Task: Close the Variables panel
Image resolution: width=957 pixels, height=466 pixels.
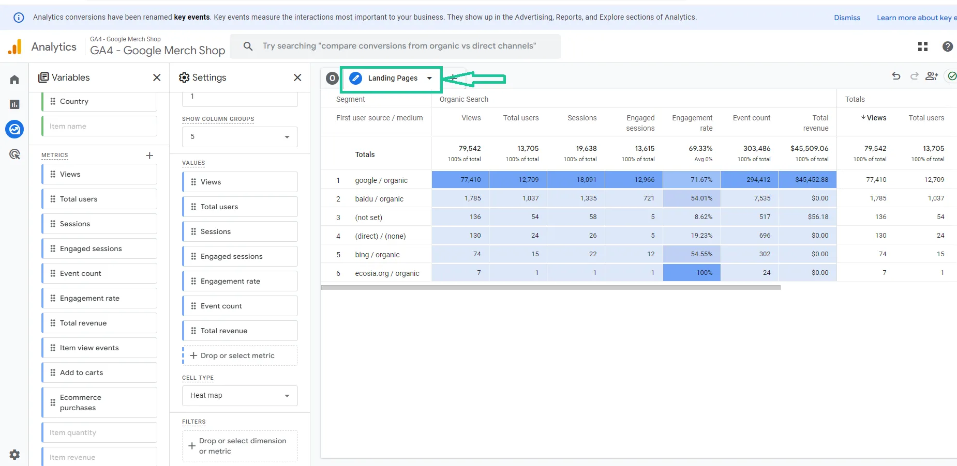Action: [x=157, y=77]
